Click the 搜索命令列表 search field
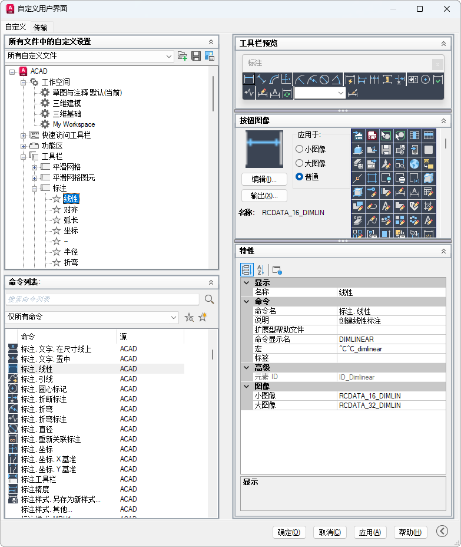This screenshot has height=547, width=461. click(102, 299)
